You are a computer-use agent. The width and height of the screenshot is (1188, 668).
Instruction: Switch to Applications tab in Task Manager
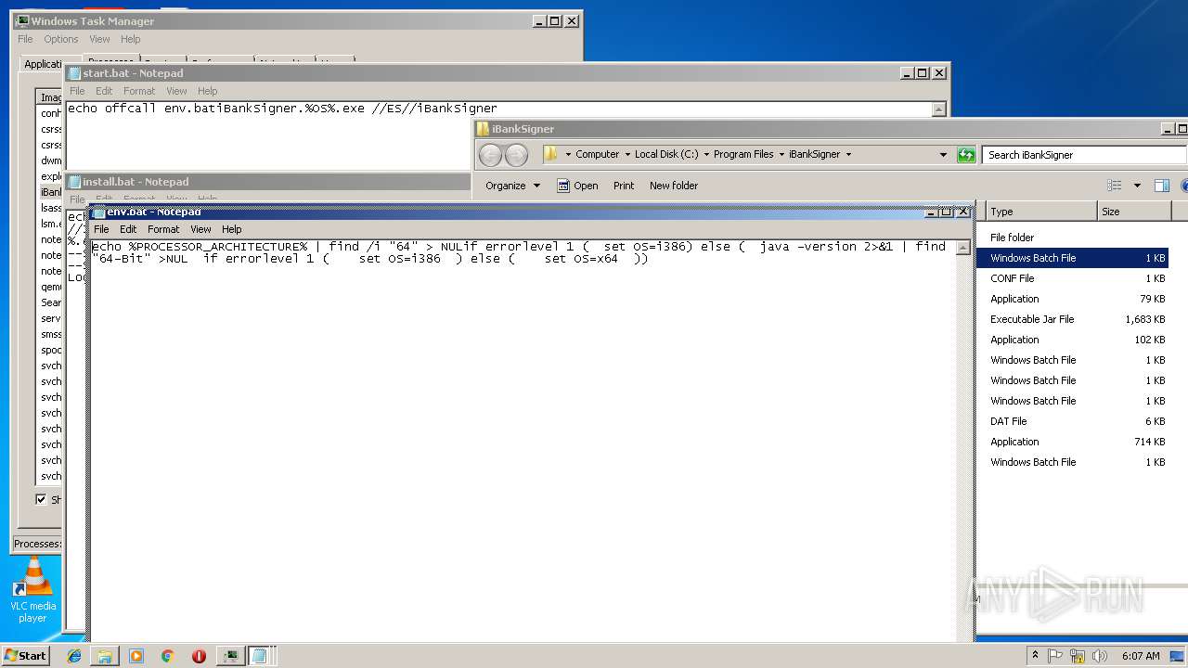44,64
